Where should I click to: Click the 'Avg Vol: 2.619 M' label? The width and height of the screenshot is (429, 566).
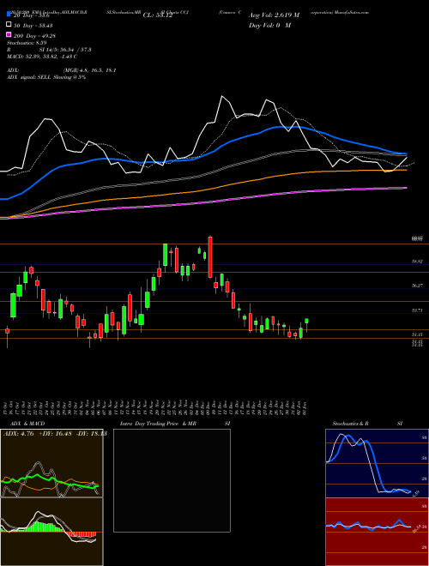tap(274, 15)
